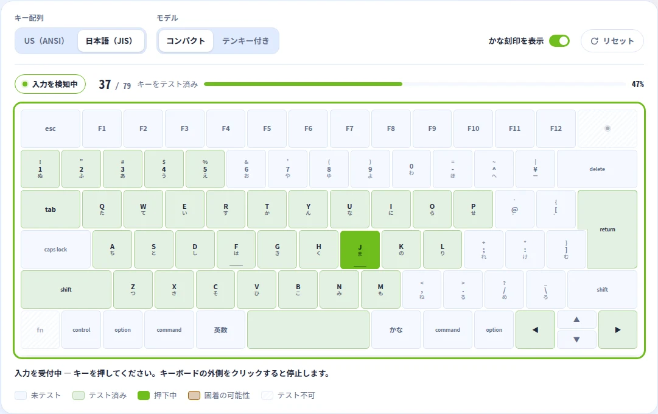This screenshot has height=414, width=658.
Task: Click the slash め key
Action: click(505, 289)
